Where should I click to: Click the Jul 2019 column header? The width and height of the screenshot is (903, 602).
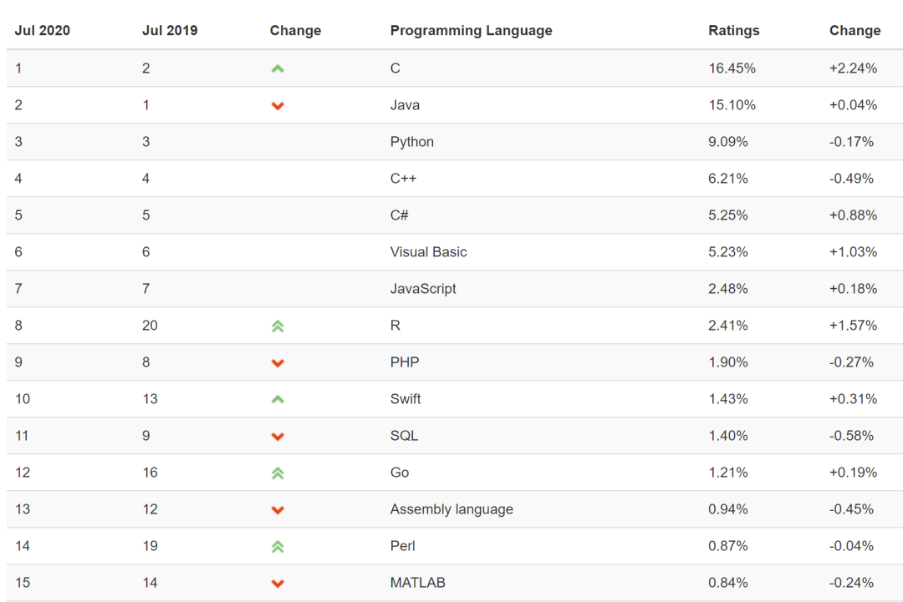pyautogui.click(x=170, y=30)
